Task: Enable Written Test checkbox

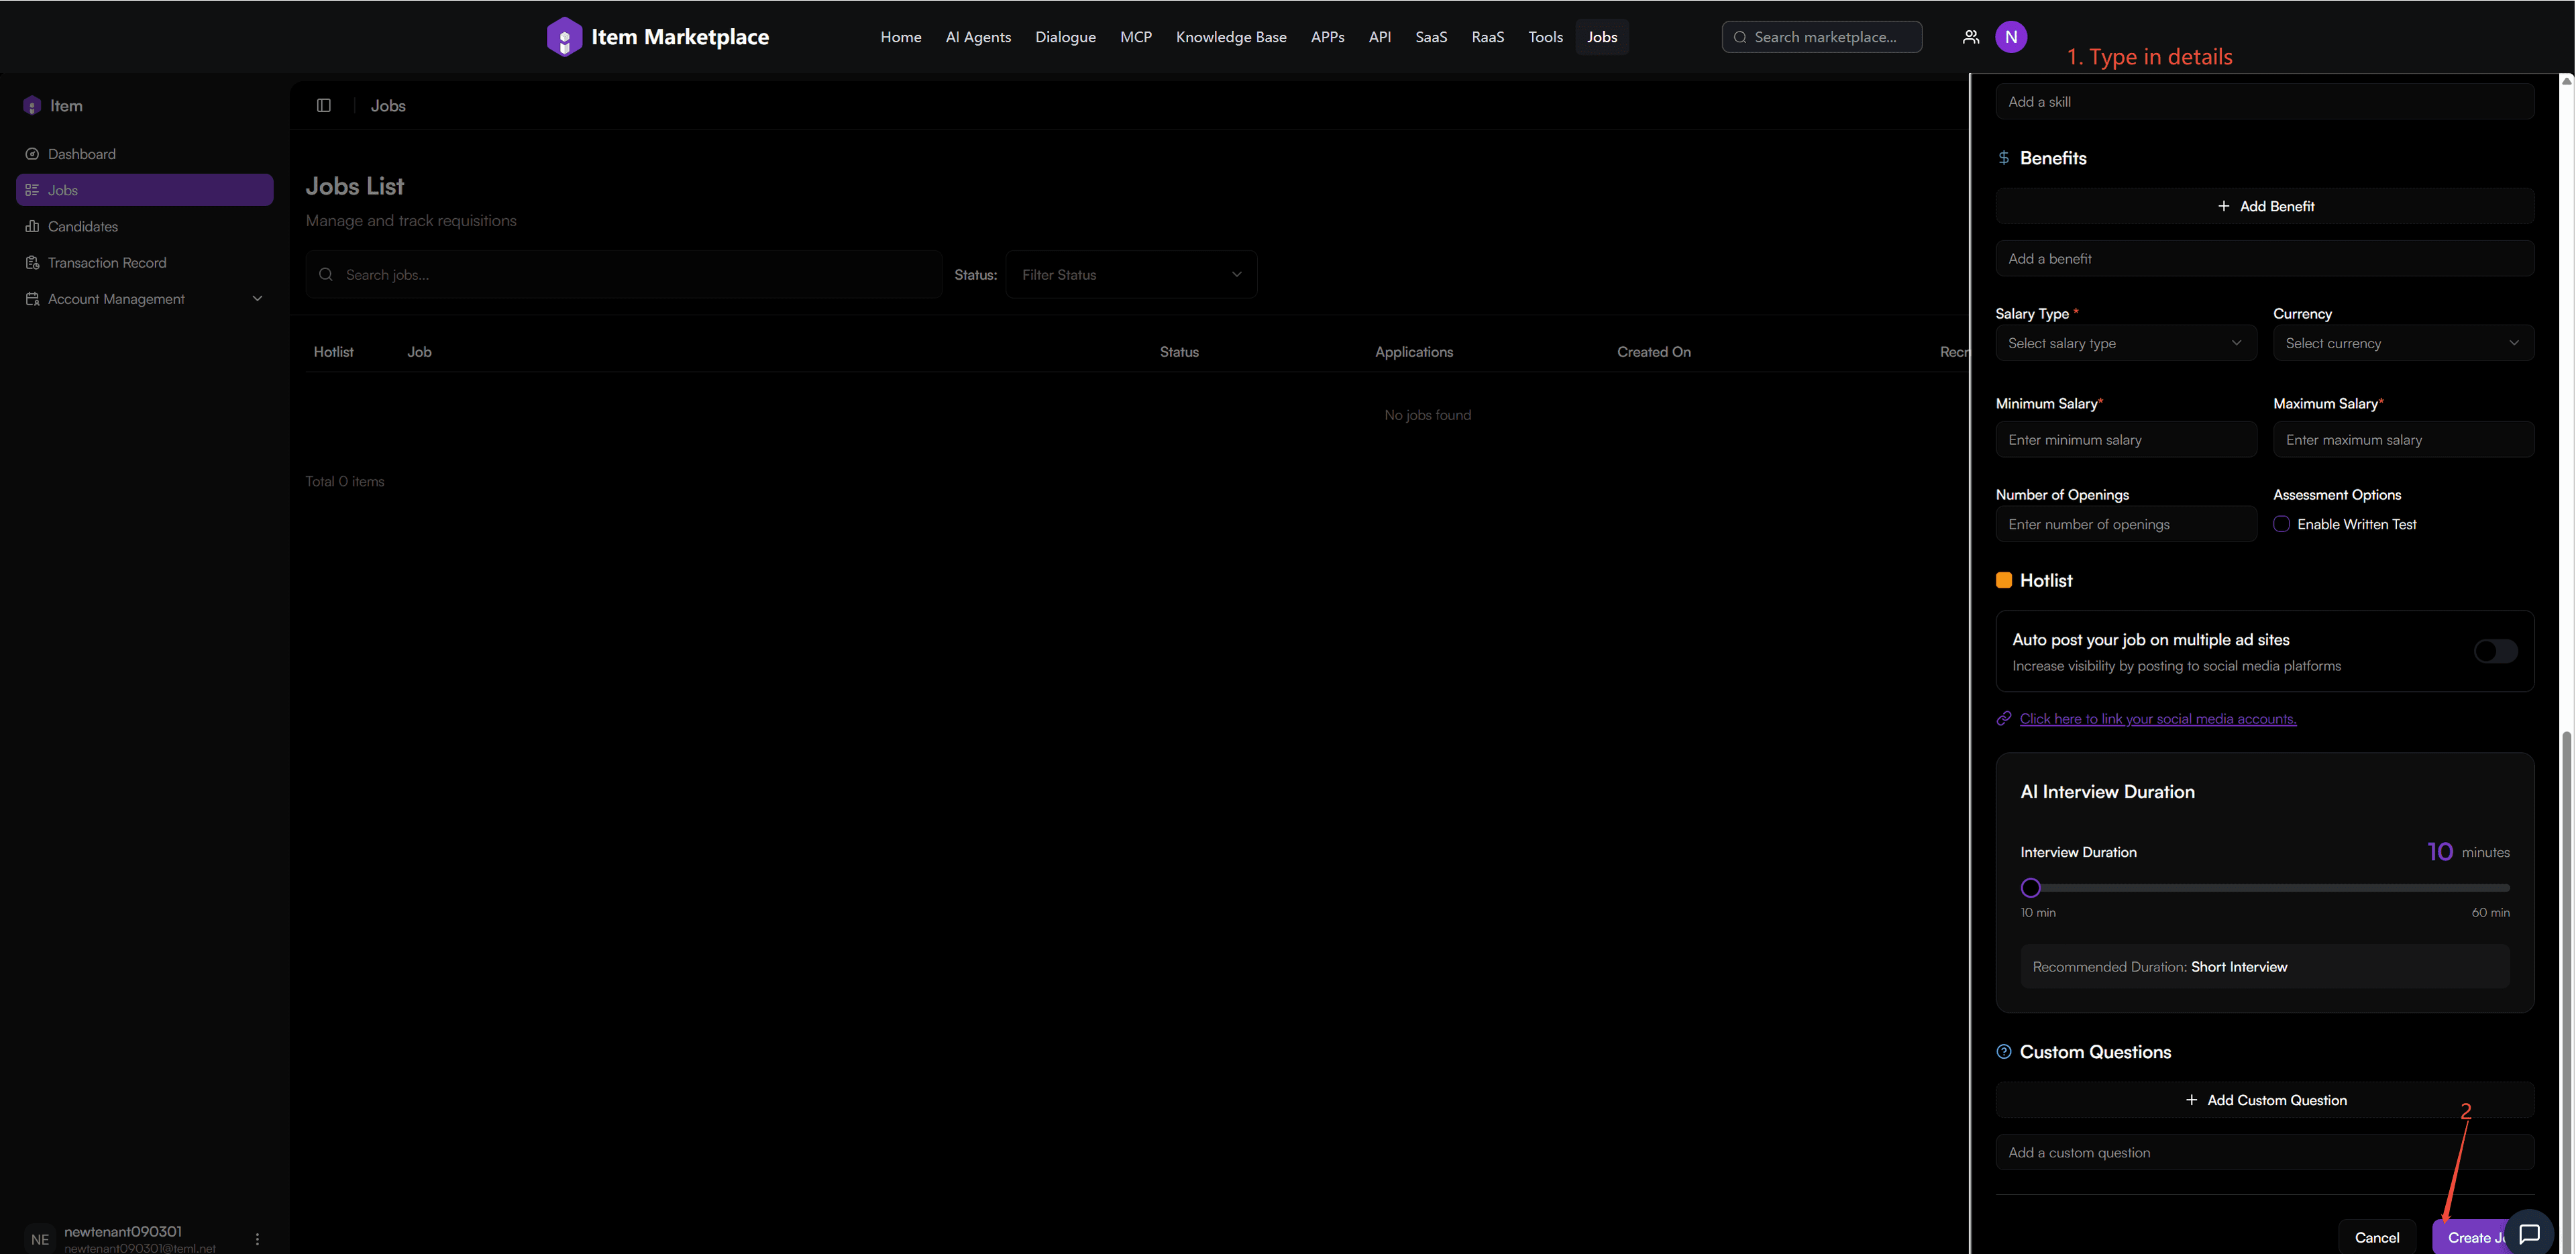Action: [2281, 524]
